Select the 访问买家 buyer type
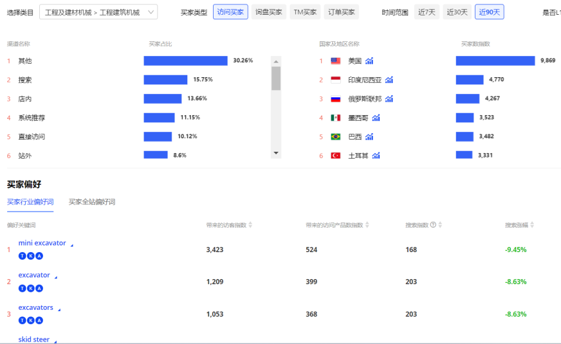This screenshot has height=344, width=561. [x=230, y=12]
